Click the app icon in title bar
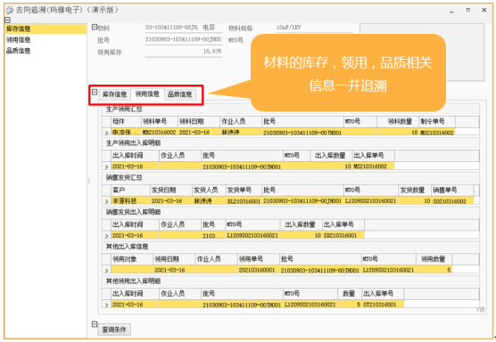Viewport: 496px width, 342px height. click(10, 11)
